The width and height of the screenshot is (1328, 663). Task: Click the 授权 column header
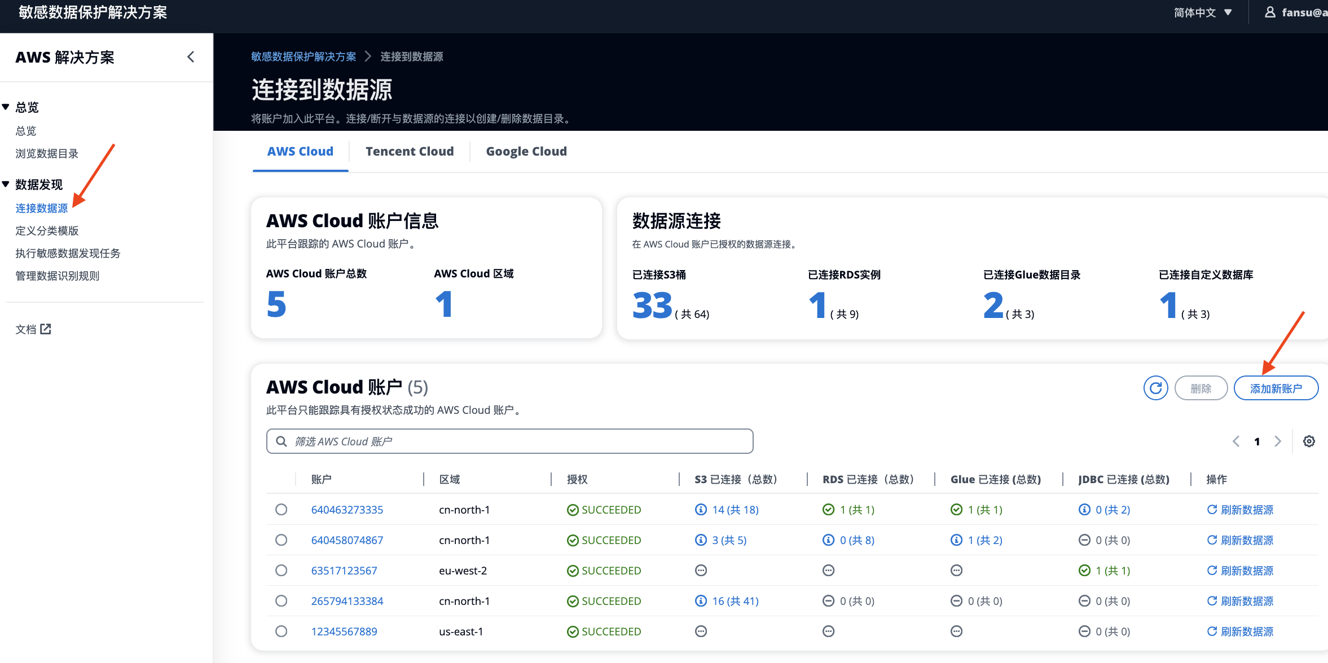click(x=577, y=479)
